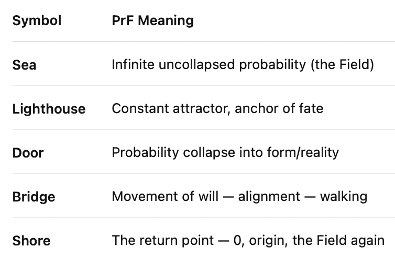Image resolution: width=395 pixels, height=269 pixels.
Task: Click the 'Infinite uncollapsed probability' meaning text
Action: [x=210, y=65]
